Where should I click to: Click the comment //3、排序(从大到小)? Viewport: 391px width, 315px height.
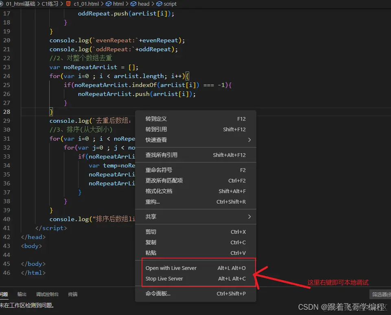[81, 130]
